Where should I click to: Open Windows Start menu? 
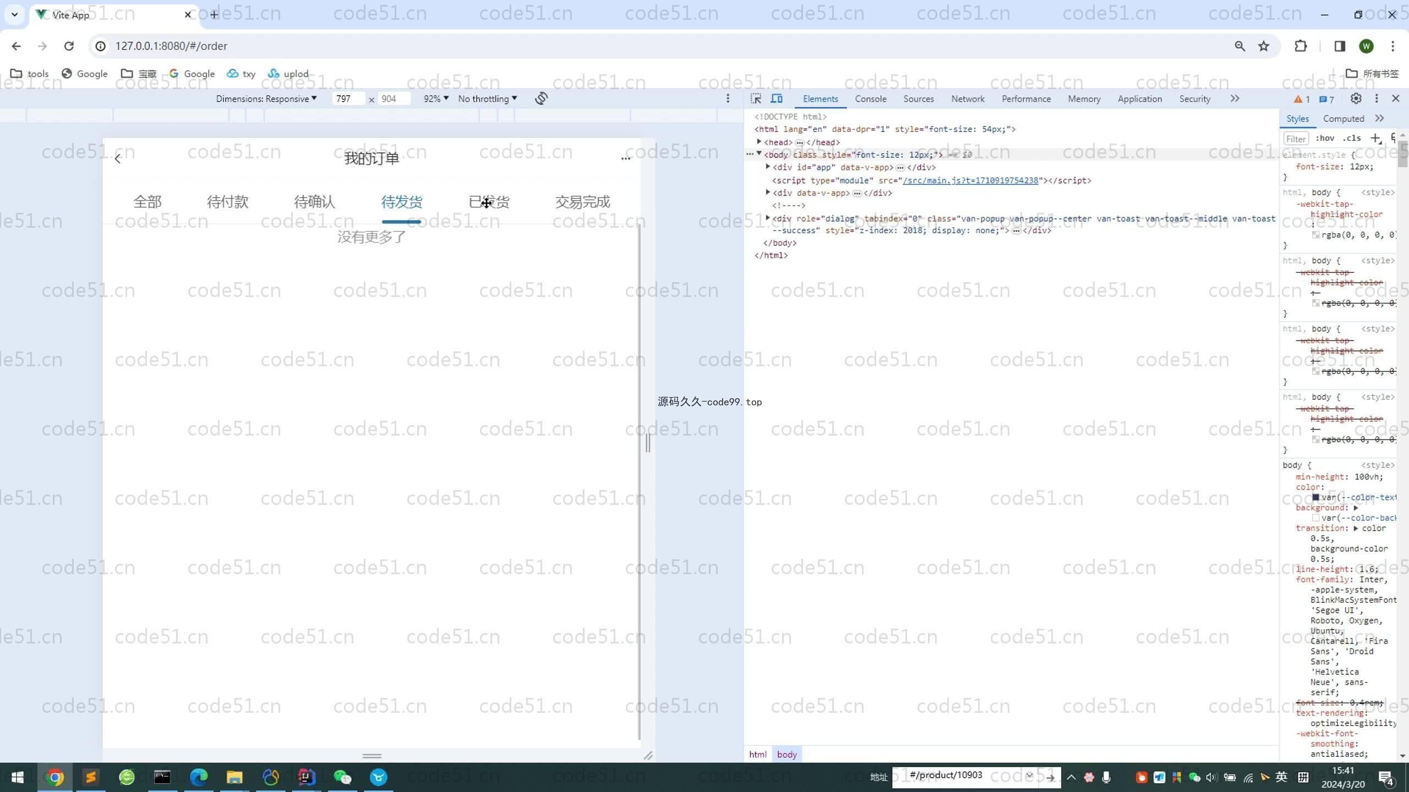18,777
